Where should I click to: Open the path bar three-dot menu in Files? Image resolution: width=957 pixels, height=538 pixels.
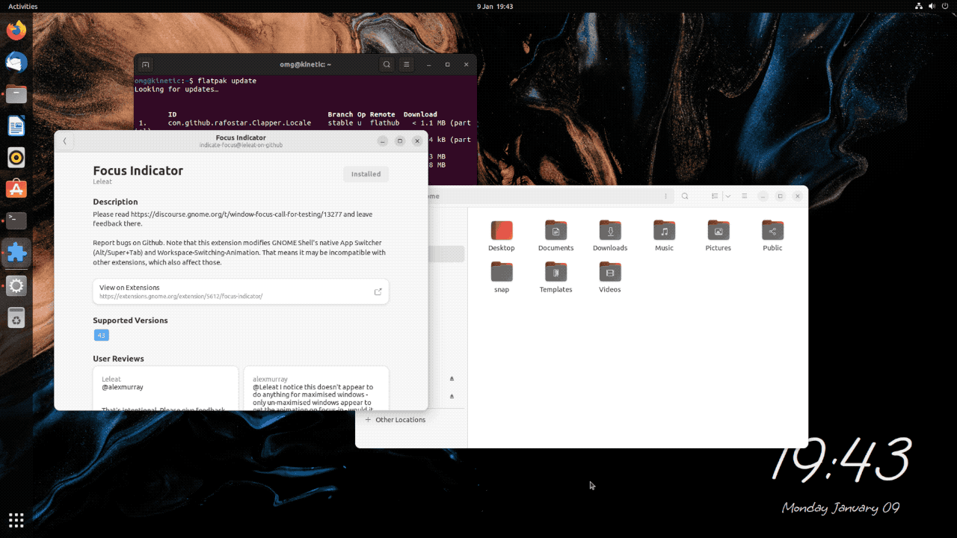[665, 196]
